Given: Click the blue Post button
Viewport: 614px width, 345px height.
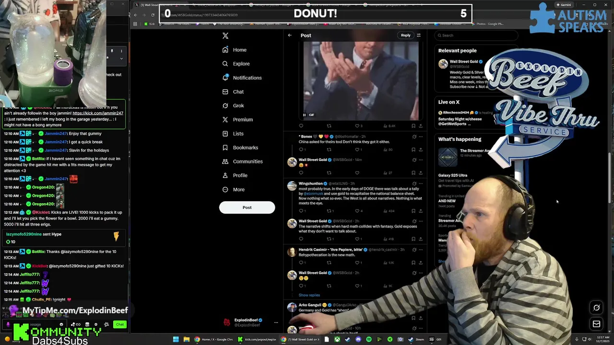Looking at the screenshot, I should (247, 207).
